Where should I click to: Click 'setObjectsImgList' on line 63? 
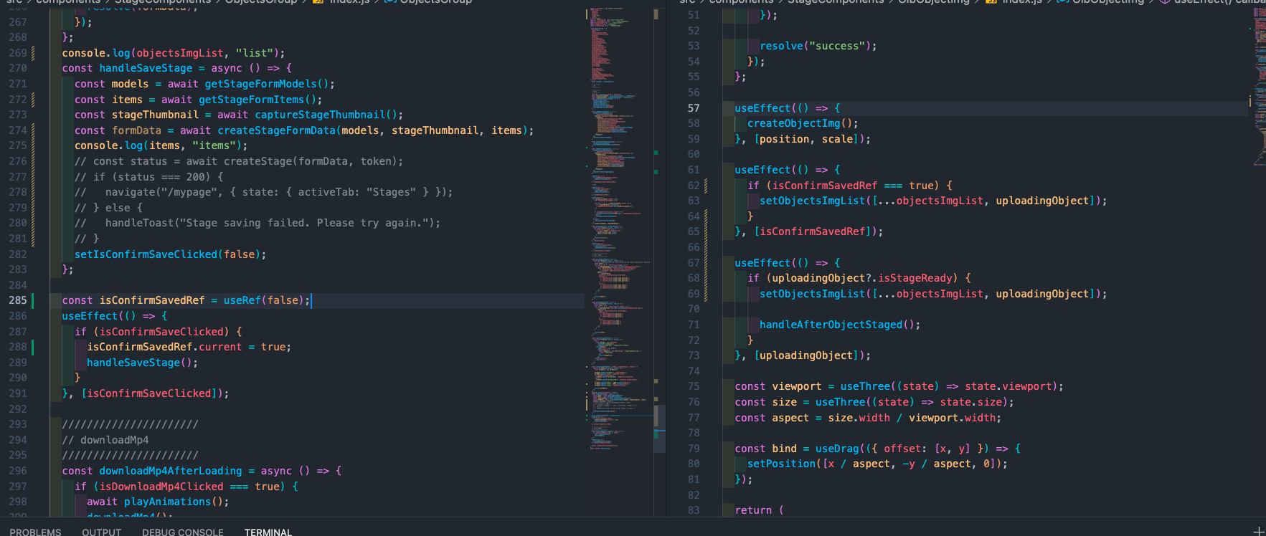[x=812, y=201]
